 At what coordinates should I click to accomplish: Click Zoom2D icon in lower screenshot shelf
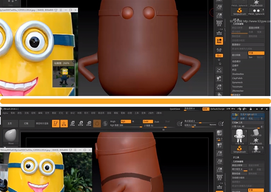point(219,153)
